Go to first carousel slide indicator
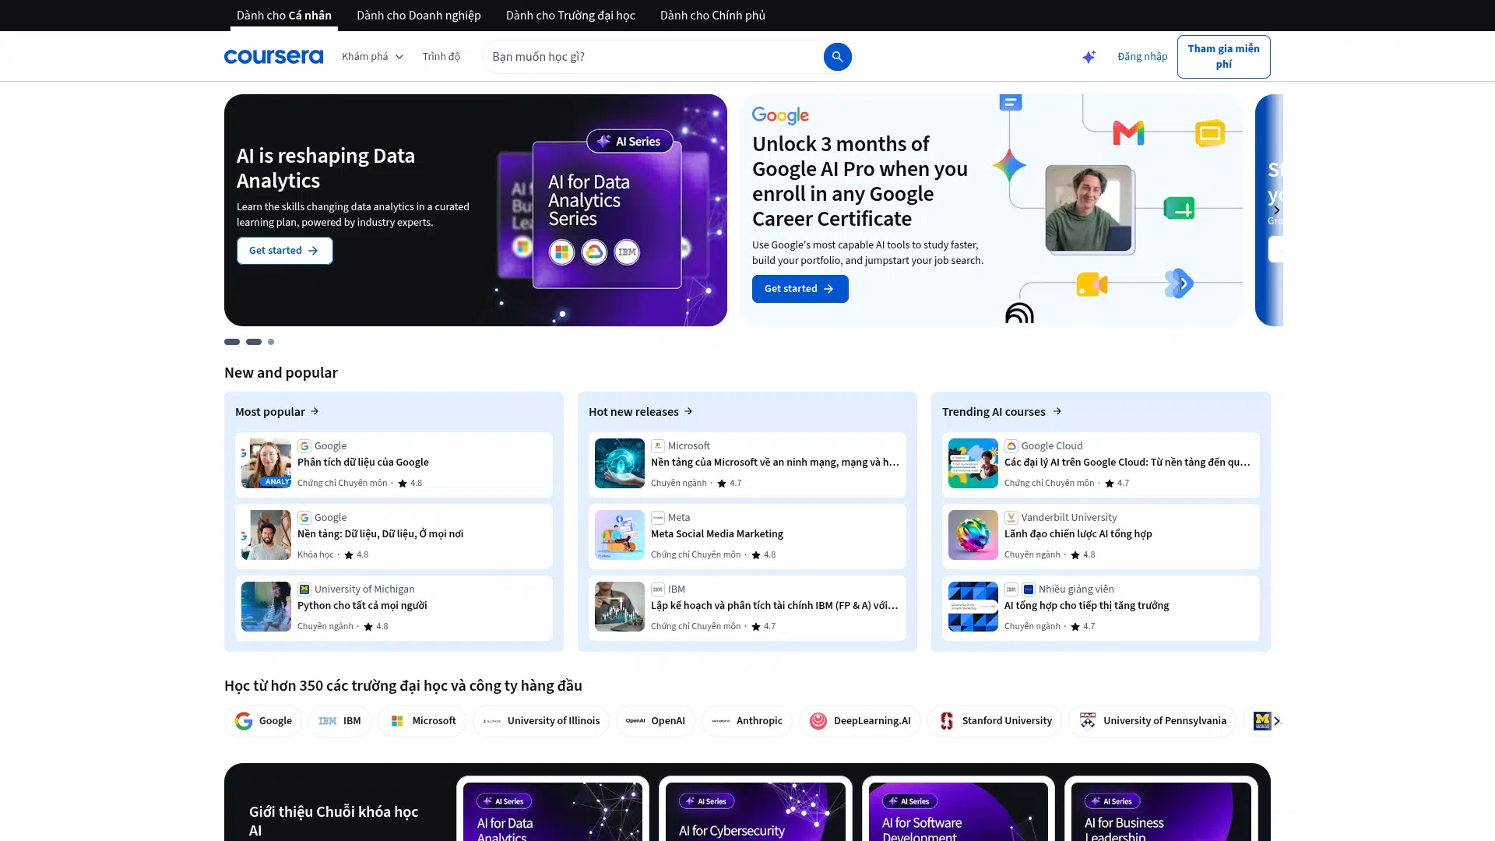 (232, 342)
